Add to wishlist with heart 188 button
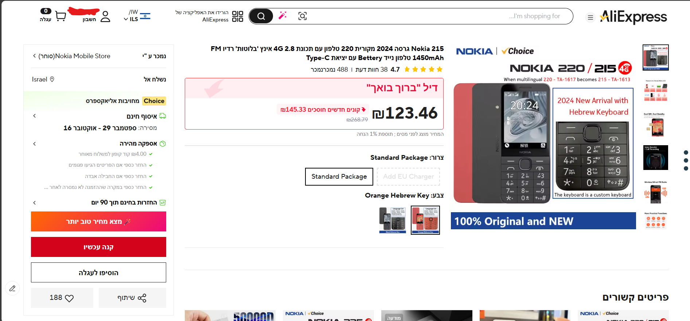 tap(62, 298)
